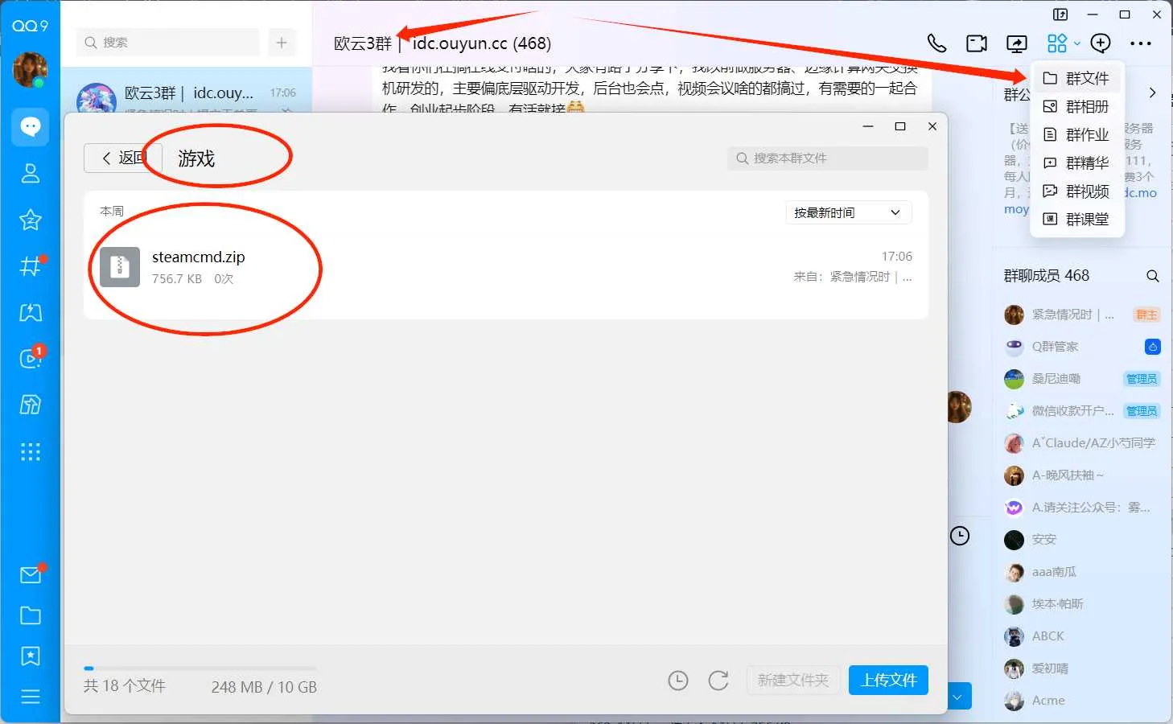This screenshot has height=724, width=1173.
Task: Click the refresh file list icon
Action: click(718, 681)
